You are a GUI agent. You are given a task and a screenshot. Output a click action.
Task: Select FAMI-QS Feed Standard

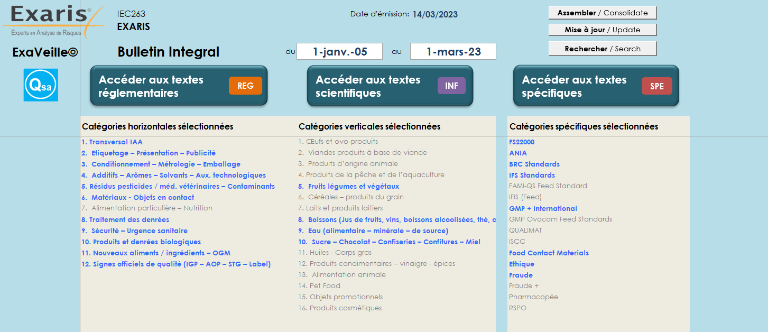pos(548,186)
